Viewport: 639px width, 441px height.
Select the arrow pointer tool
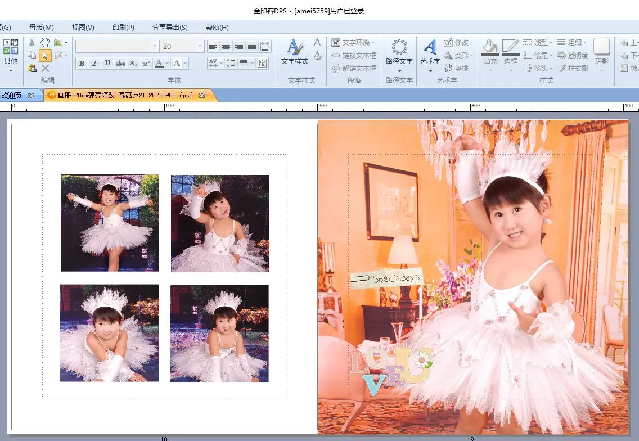click(45, 55)
